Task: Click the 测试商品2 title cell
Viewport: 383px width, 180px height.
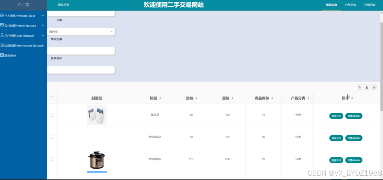Action: point(155,159)
